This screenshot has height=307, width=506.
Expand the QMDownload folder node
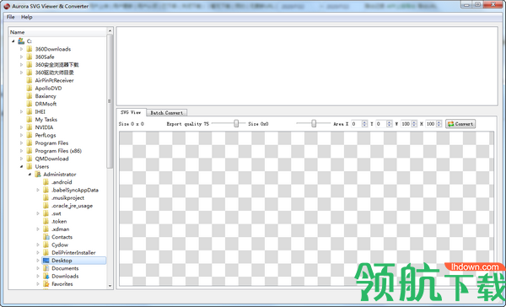[x=22, y=159]
